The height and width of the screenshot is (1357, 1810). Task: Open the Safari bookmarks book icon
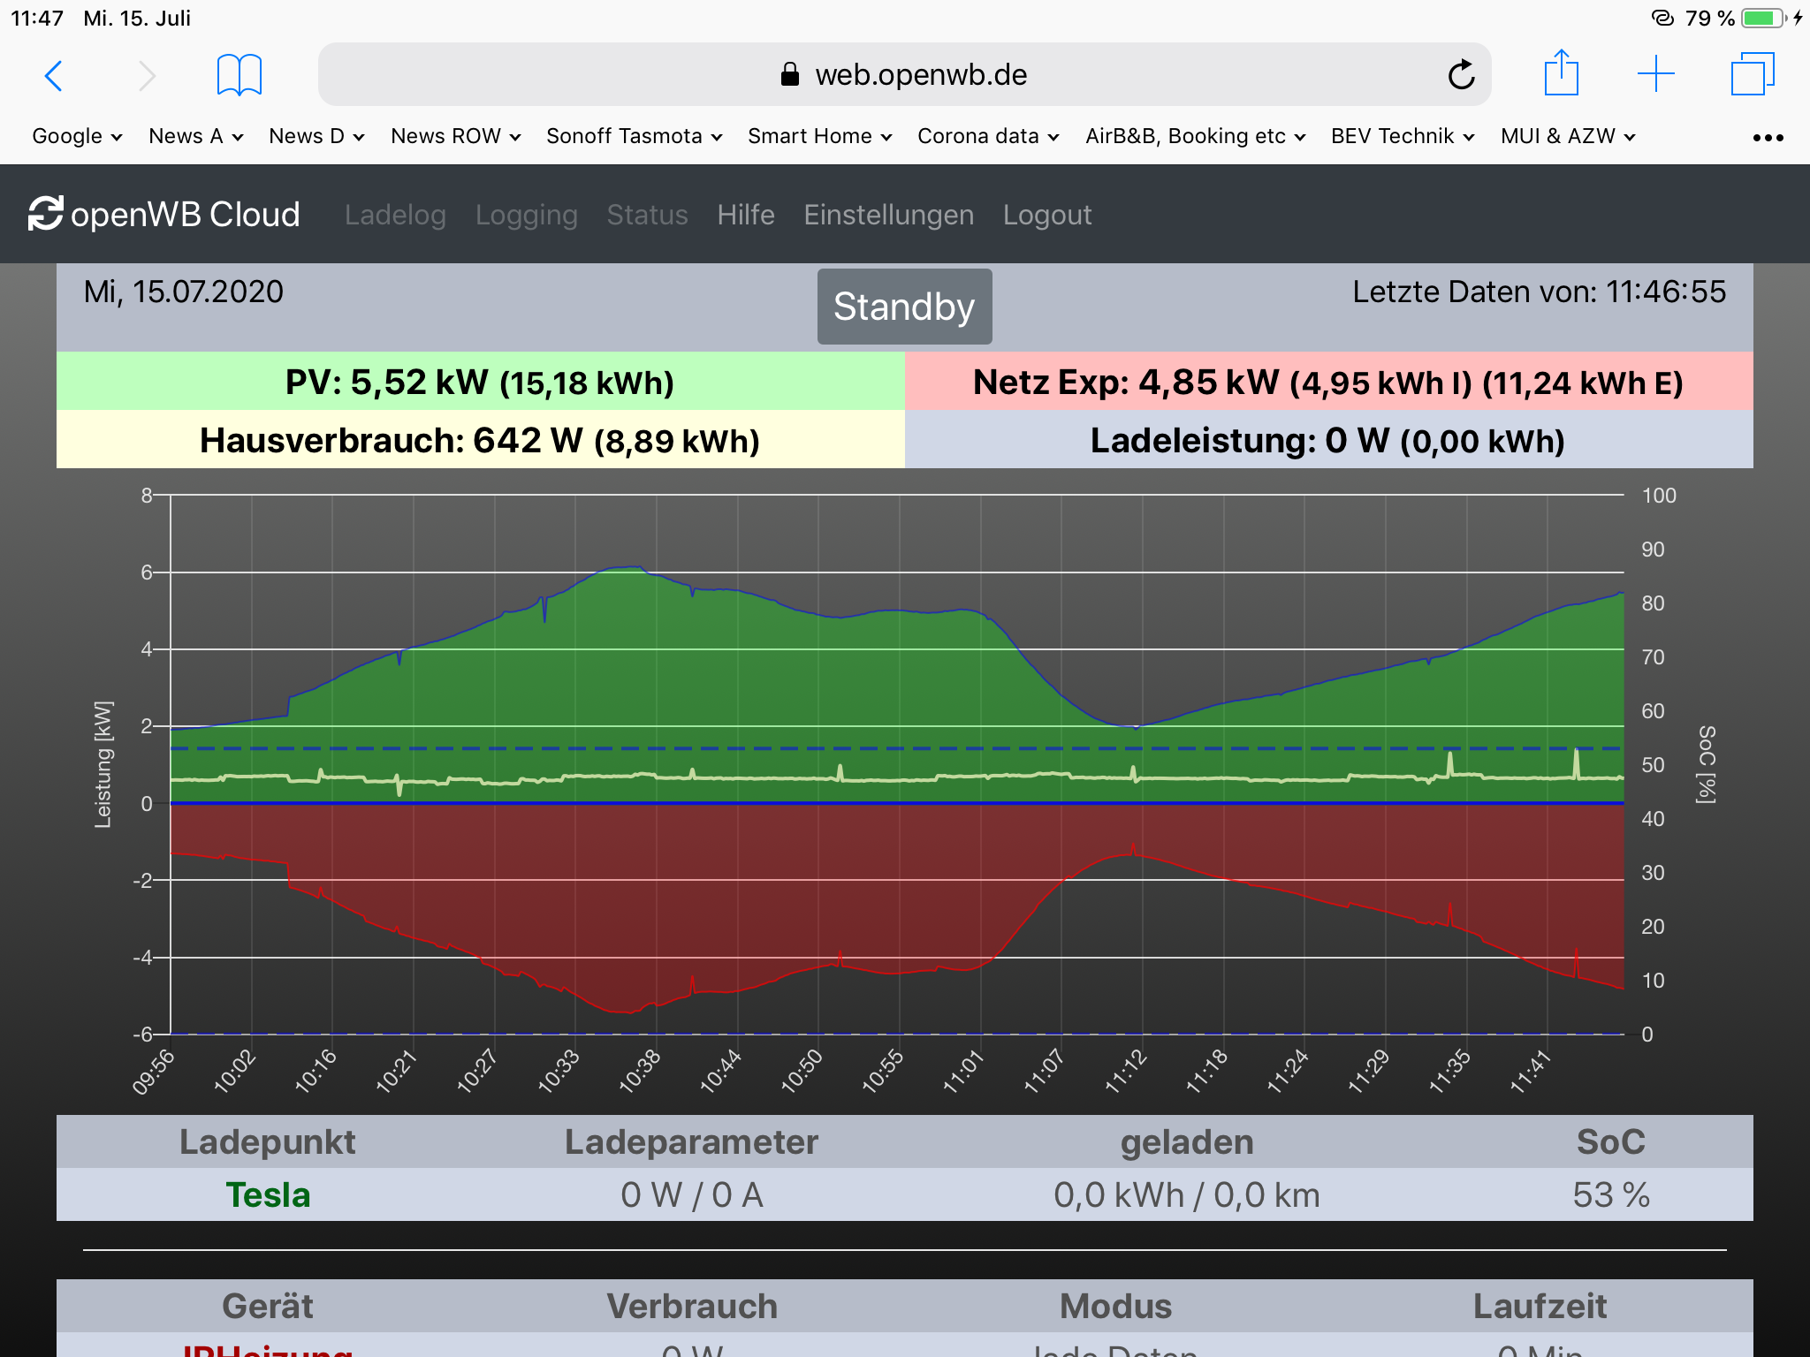(239, 75)
